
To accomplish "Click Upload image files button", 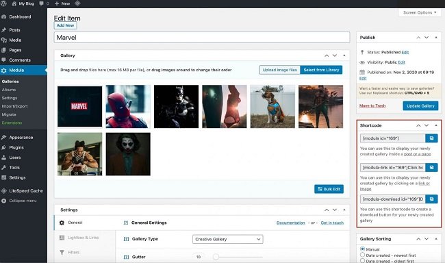I will point(279,70).
